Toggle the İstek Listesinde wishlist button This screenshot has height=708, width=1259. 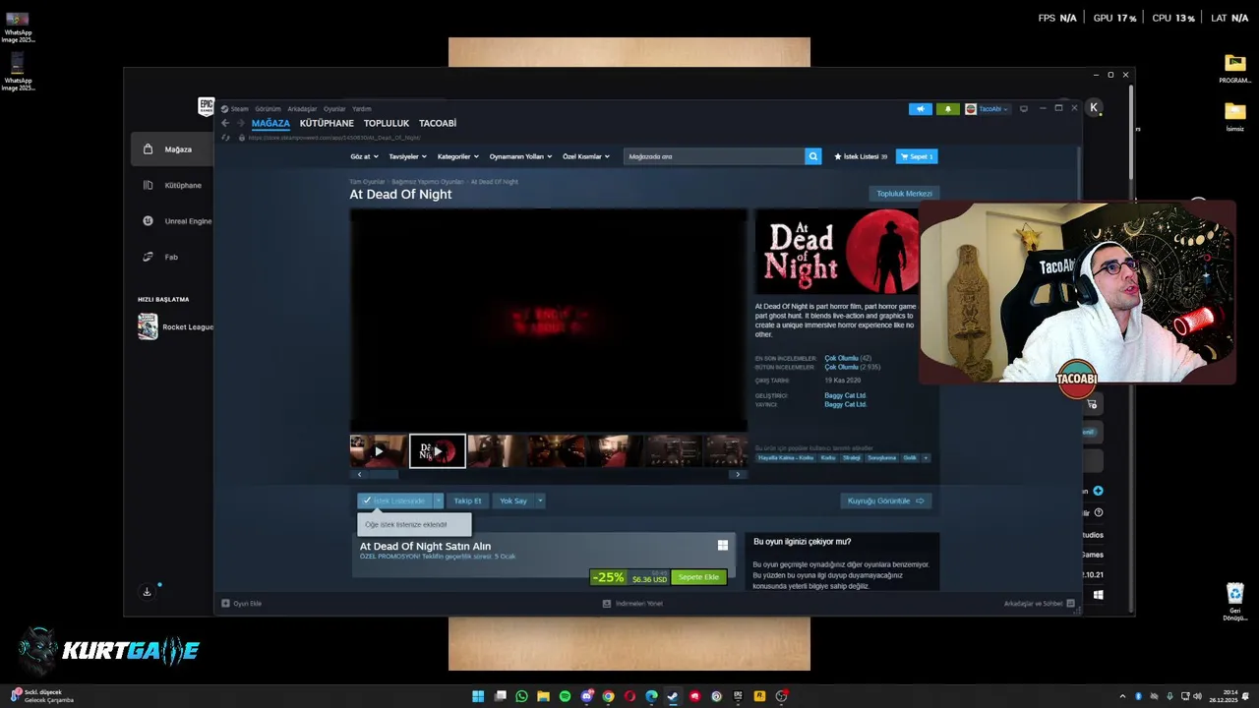pyautogui.click(x=394, y=501)
